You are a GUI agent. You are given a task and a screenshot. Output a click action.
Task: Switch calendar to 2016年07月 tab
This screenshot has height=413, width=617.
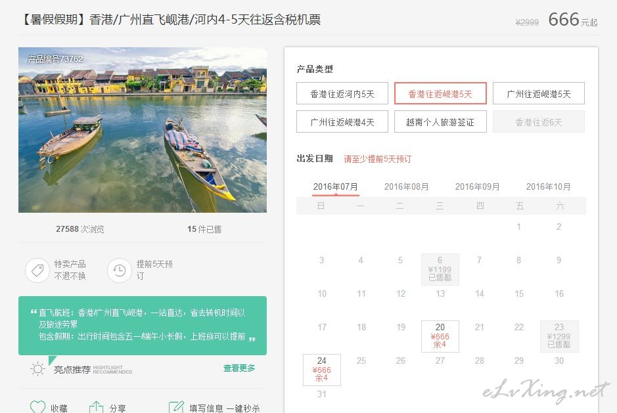pos(336,186)
